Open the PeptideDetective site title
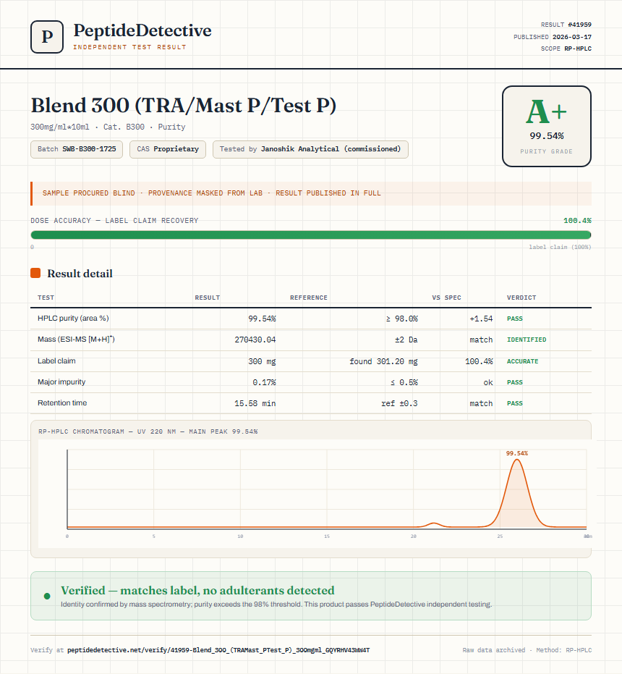This screenshot has width=622, height=674. click(142, 30)
